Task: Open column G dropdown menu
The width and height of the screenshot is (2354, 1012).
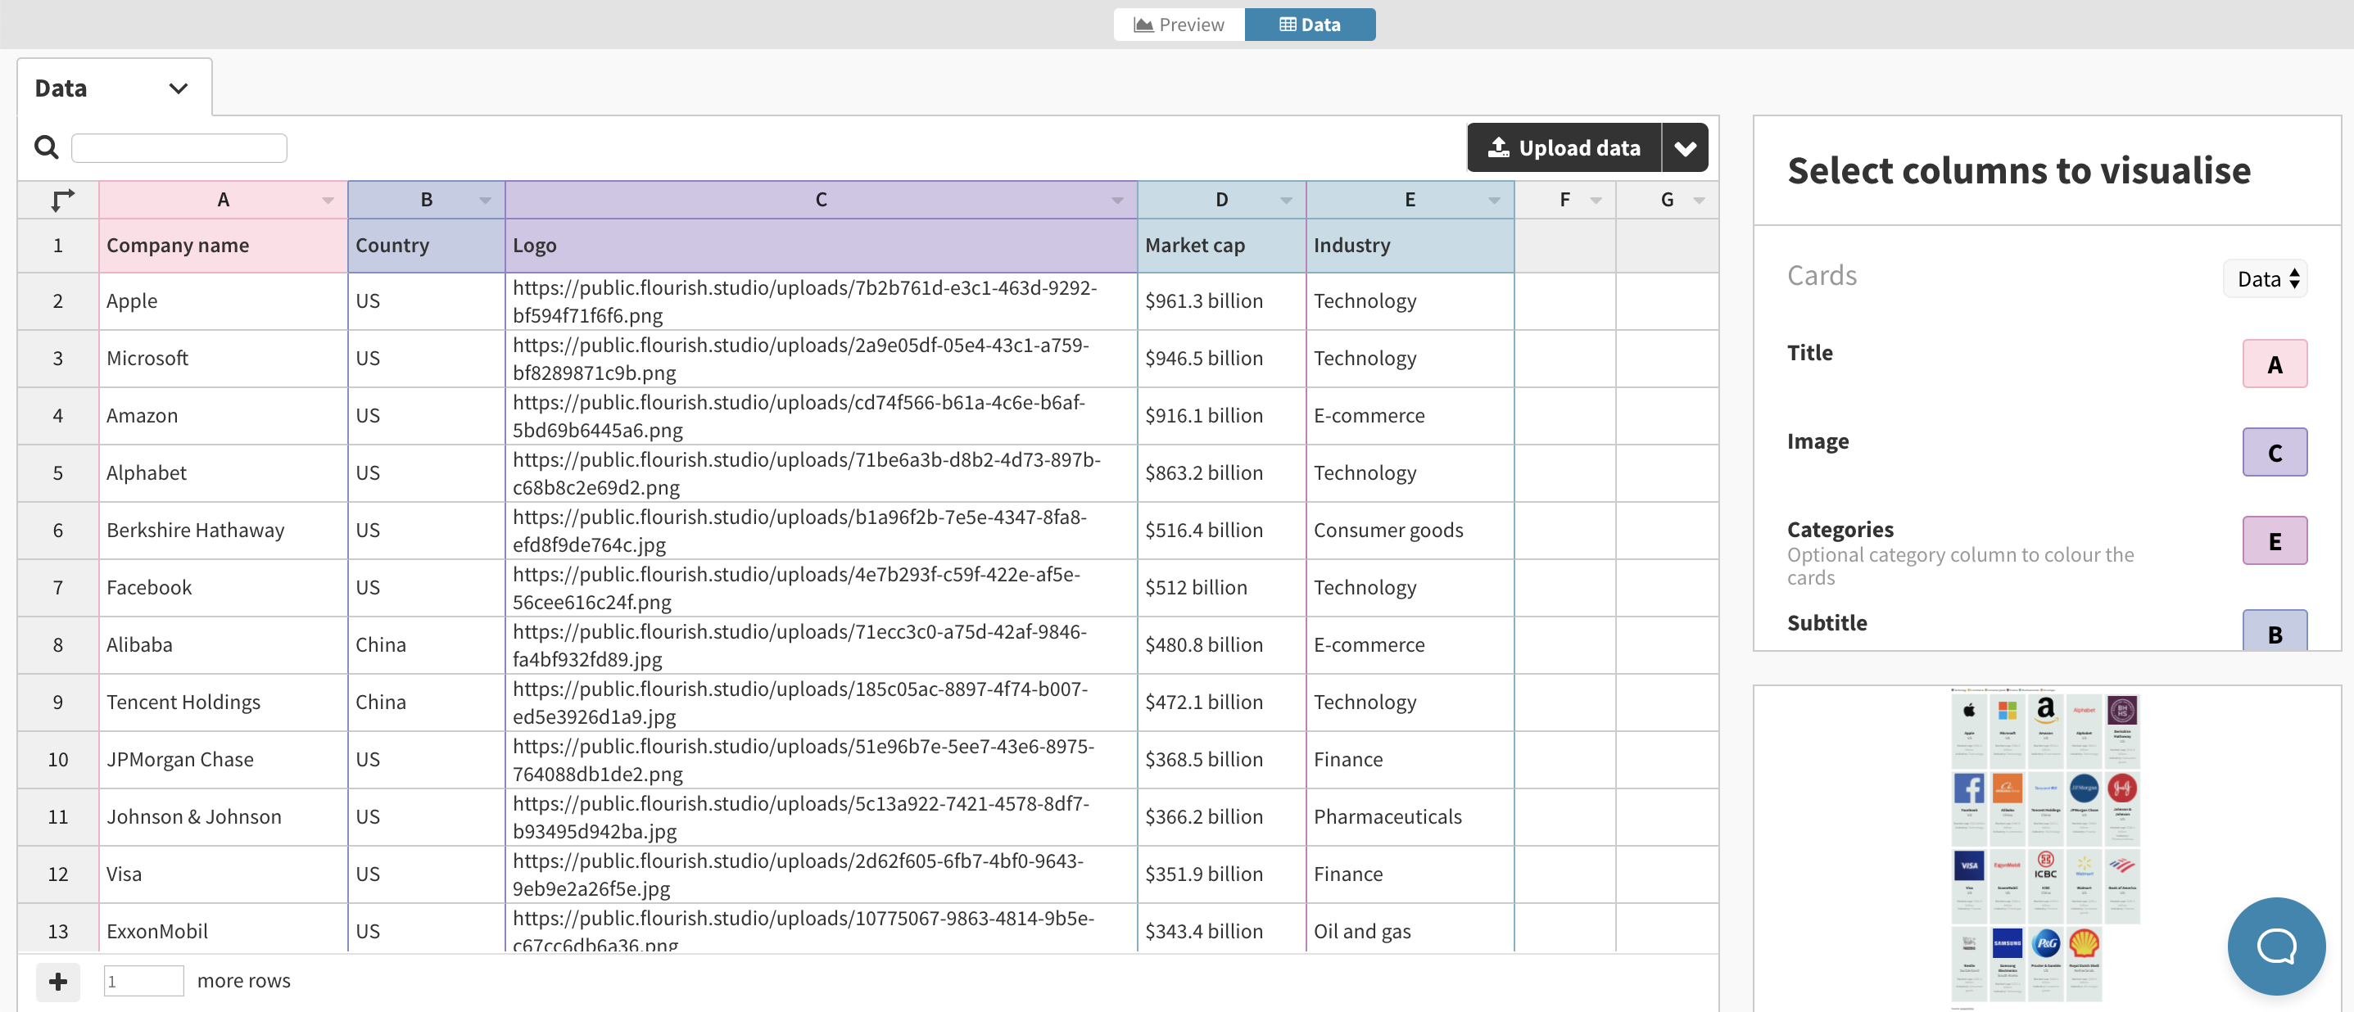Action: click(1699, 201)
